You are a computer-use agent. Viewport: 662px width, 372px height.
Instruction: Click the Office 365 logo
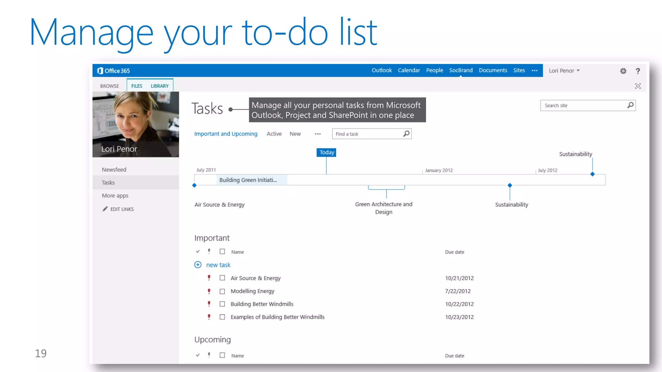pyautogui.click(x=113, y=71)
